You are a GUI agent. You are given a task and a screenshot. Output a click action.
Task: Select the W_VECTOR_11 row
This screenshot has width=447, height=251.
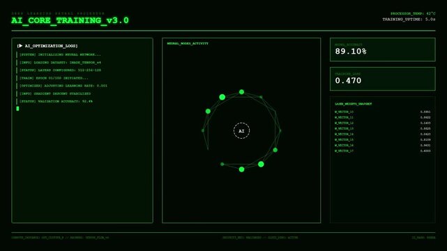coord(383,117)
